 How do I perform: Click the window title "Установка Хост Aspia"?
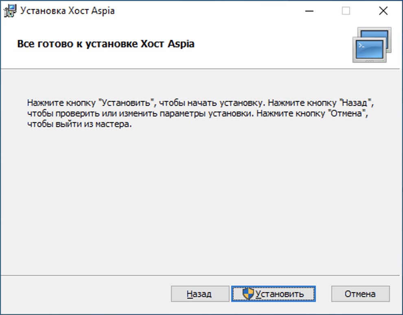(67, 11)
